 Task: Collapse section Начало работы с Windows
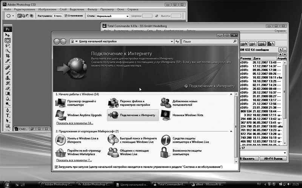pos(231,94)
